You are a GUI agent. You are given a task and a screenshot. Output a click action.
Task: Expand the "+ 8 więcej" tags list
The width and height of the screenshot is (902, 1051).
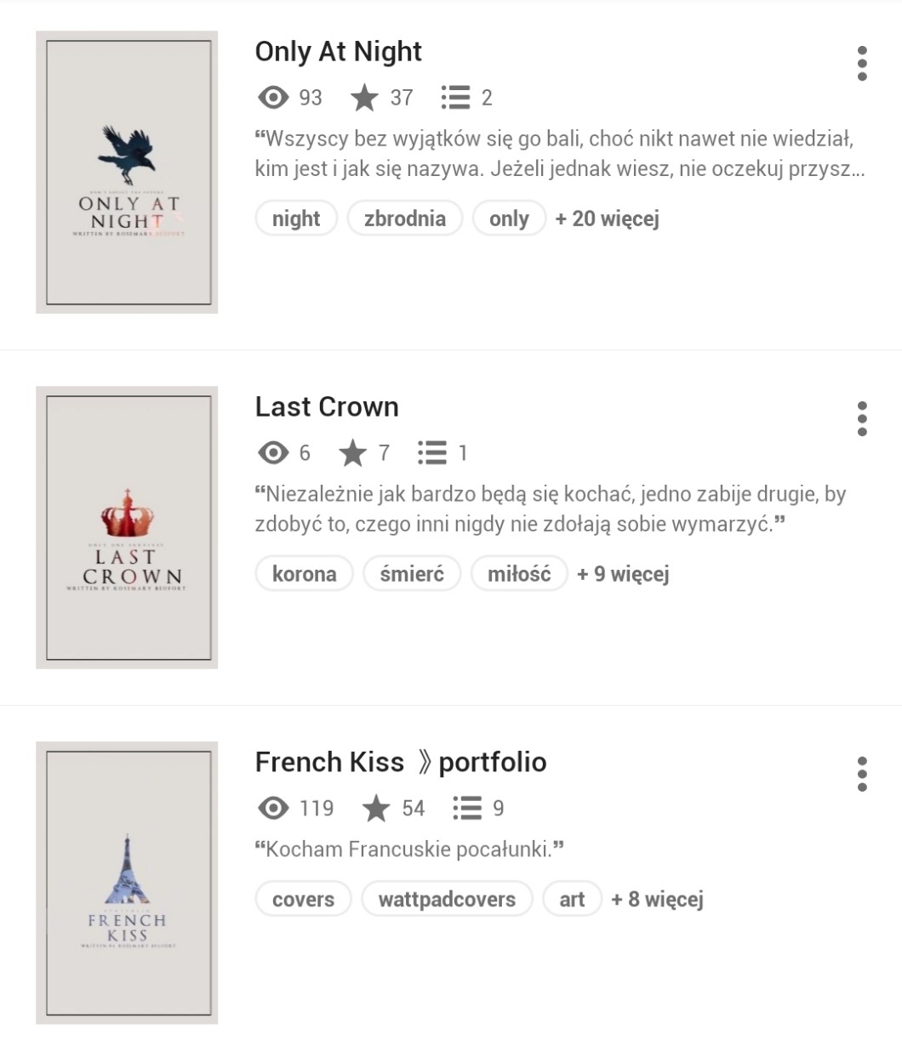click(657, 900)
